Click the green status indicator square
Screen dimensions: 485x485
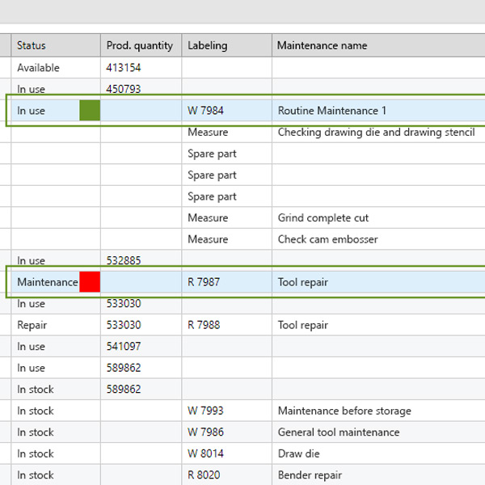pyautogui.click(x=90, y=111)
